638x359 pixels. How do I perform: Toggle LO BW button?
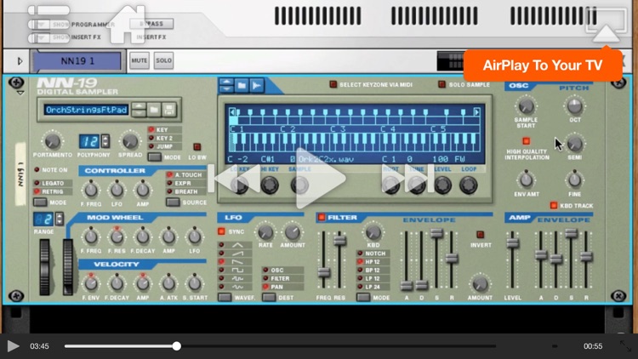point(197,146)
